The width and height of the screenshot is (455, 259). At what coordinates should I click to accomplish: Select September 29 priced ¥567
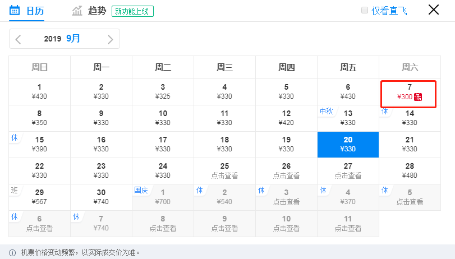39,197
